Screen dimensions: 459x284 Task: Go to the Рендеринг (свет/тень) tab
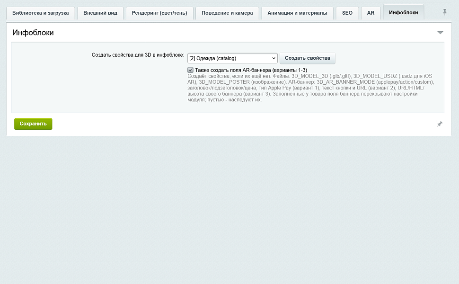[159, 13]
